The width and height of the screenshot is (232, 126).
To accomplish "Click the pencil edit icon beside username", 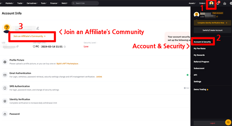I will (x=38, y=28).
